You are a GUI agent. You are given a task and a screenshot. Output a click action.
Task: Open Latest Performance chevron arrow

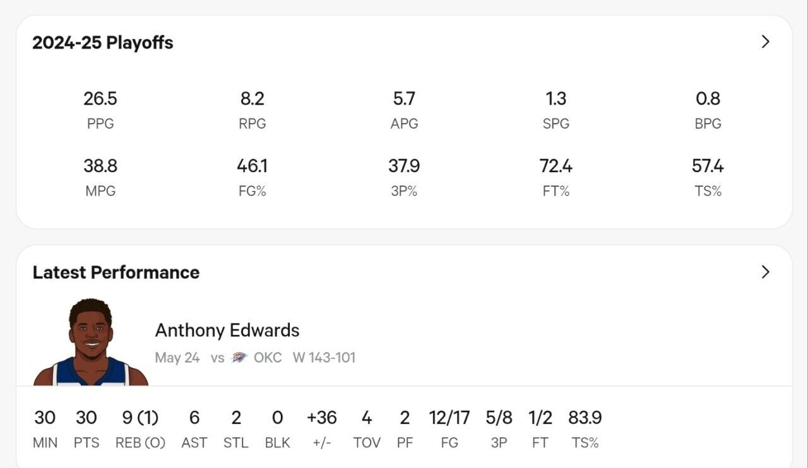click(766, 272)
